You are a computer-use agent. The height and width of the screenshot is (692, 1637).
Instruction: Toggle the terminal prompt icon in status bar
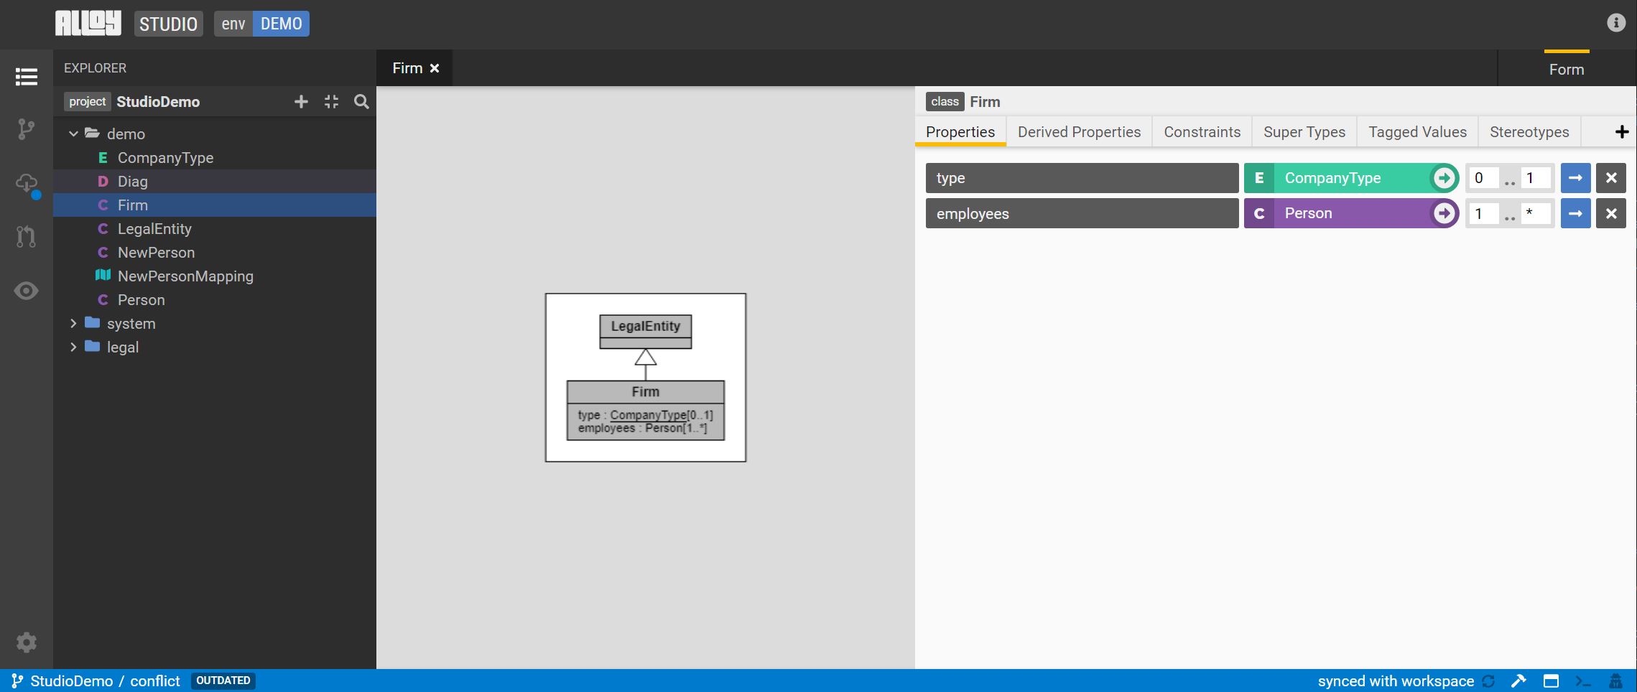click(1583, 681)
